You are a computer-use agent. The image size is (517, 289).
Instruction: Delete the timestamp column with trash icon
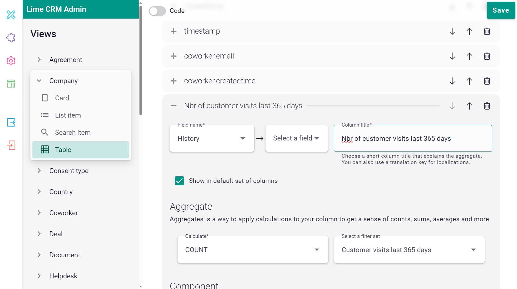[487, 31]
